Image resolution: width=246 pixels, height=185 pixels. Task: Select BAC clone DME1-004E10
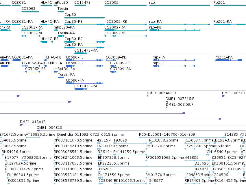click(x=141, y=131)
